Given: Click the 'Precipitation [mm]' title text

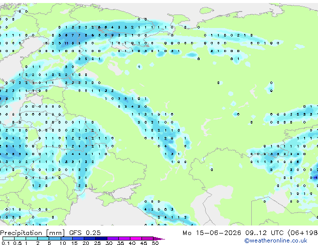Looking at the screenshot, I should point(33,233).
